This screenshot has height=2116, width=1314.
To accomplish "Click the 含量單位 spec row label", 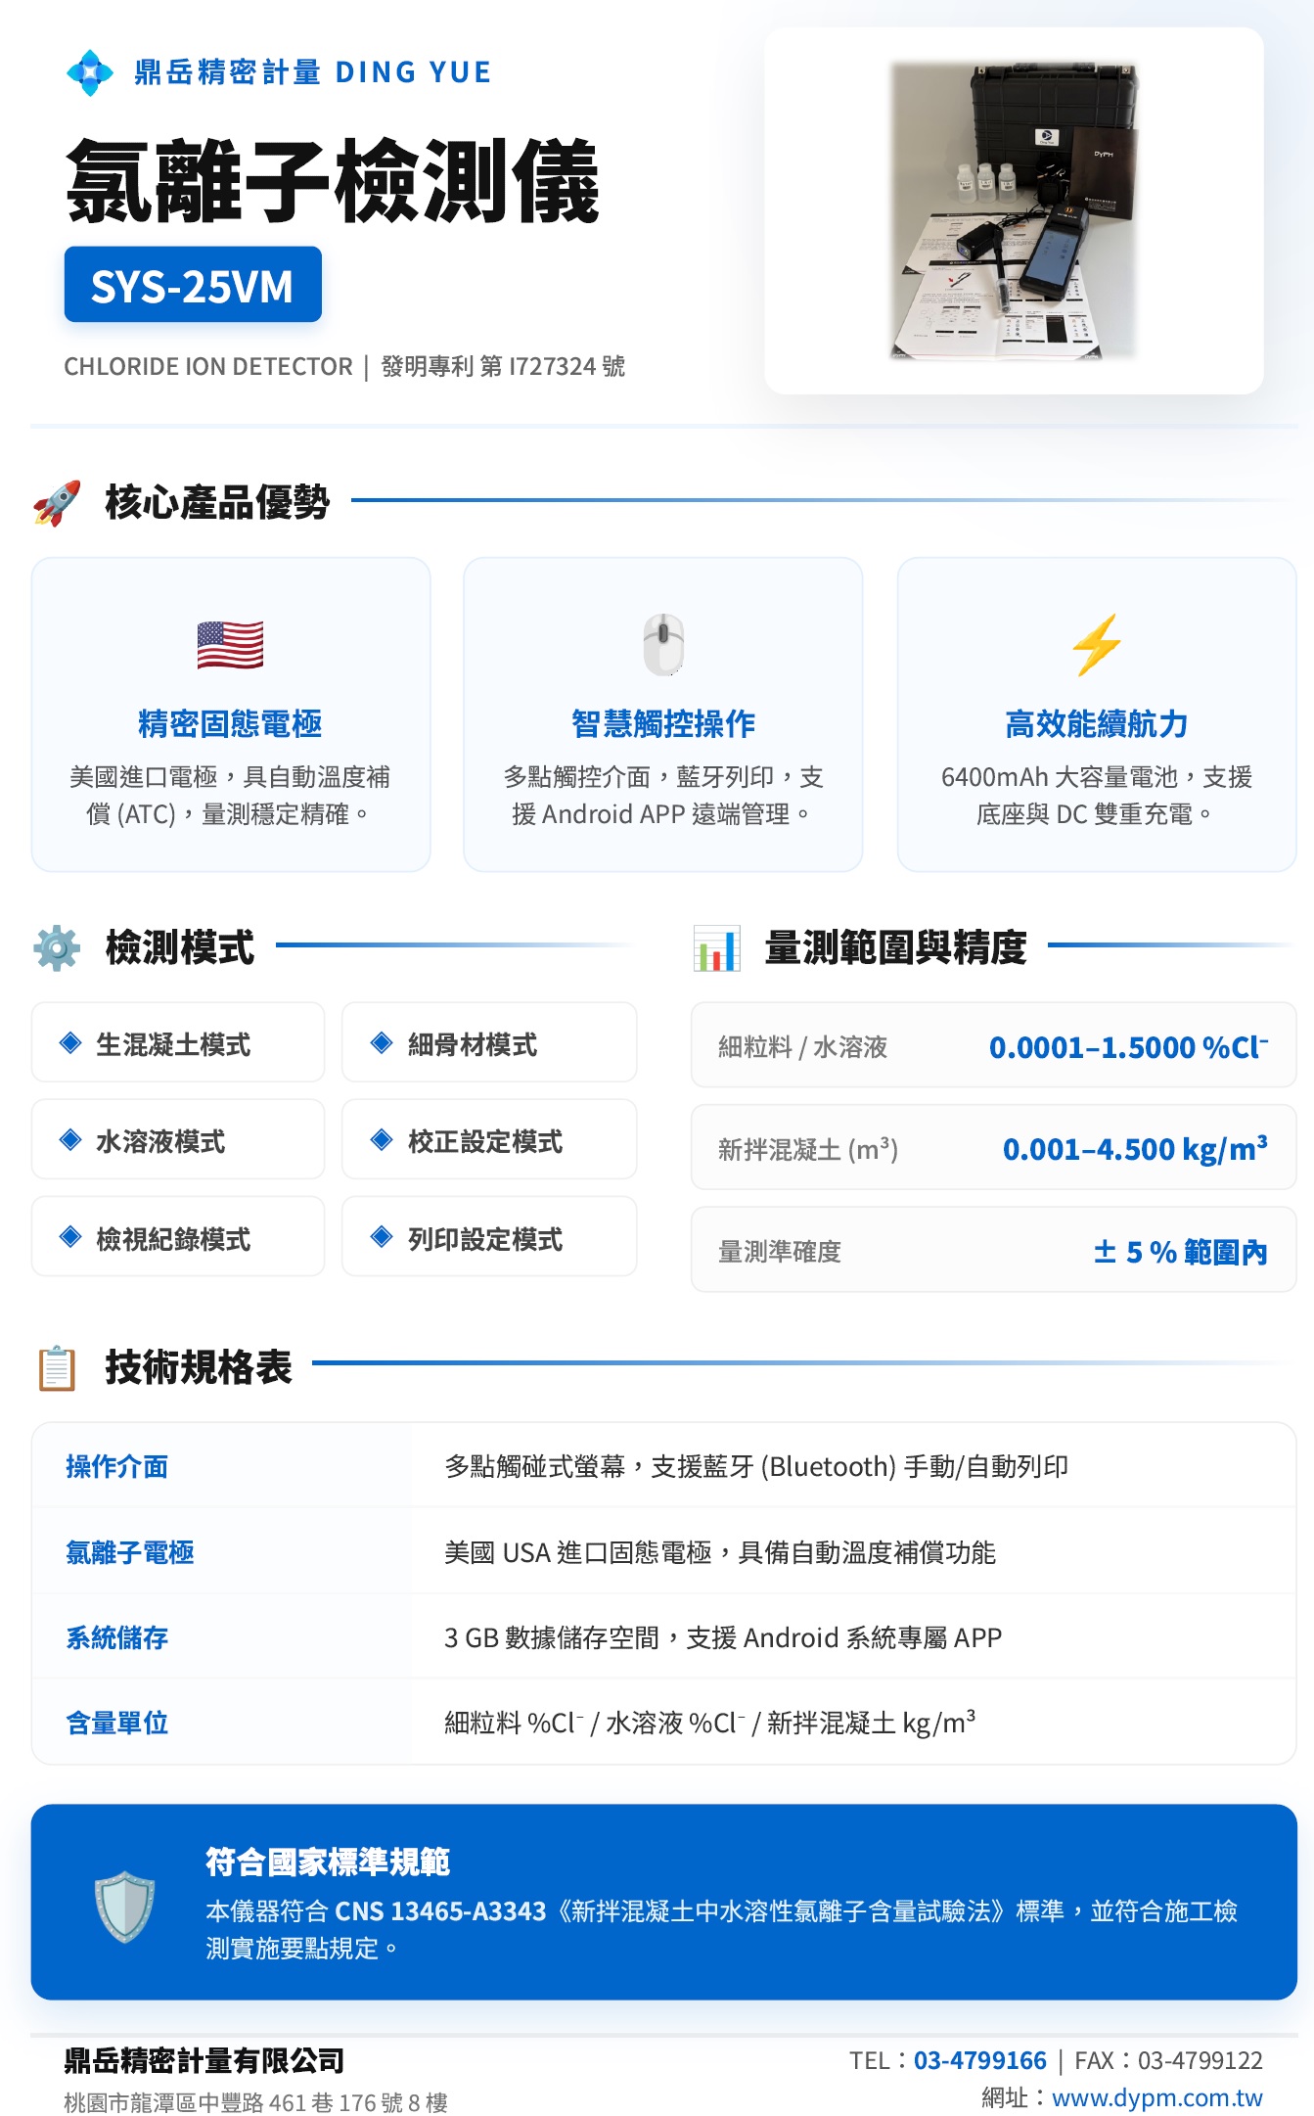I will 116,1723.
